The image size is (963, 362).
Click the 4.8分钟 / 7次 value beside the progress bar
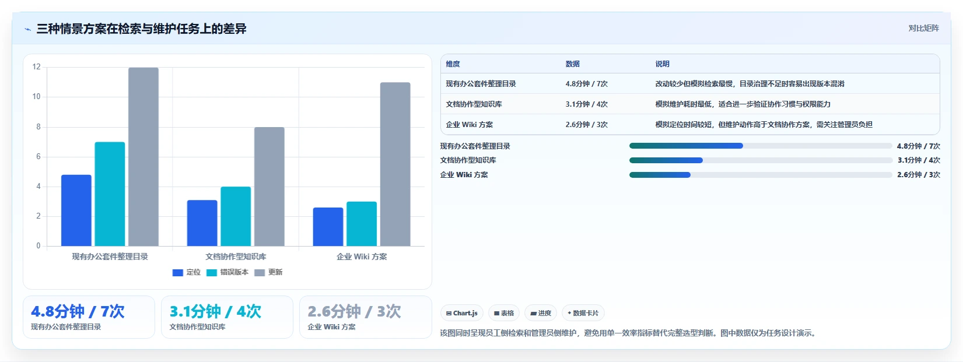[x=919, y=146]
